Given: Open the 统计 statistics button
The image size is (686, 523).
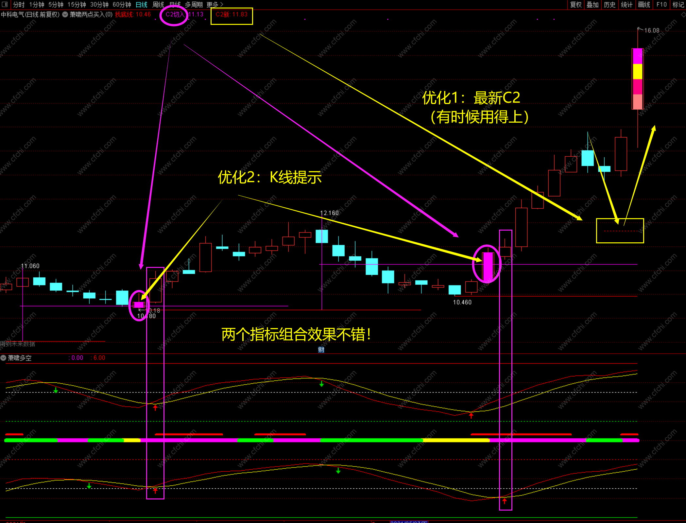Looking at the screenshot, I should [626, 5].
